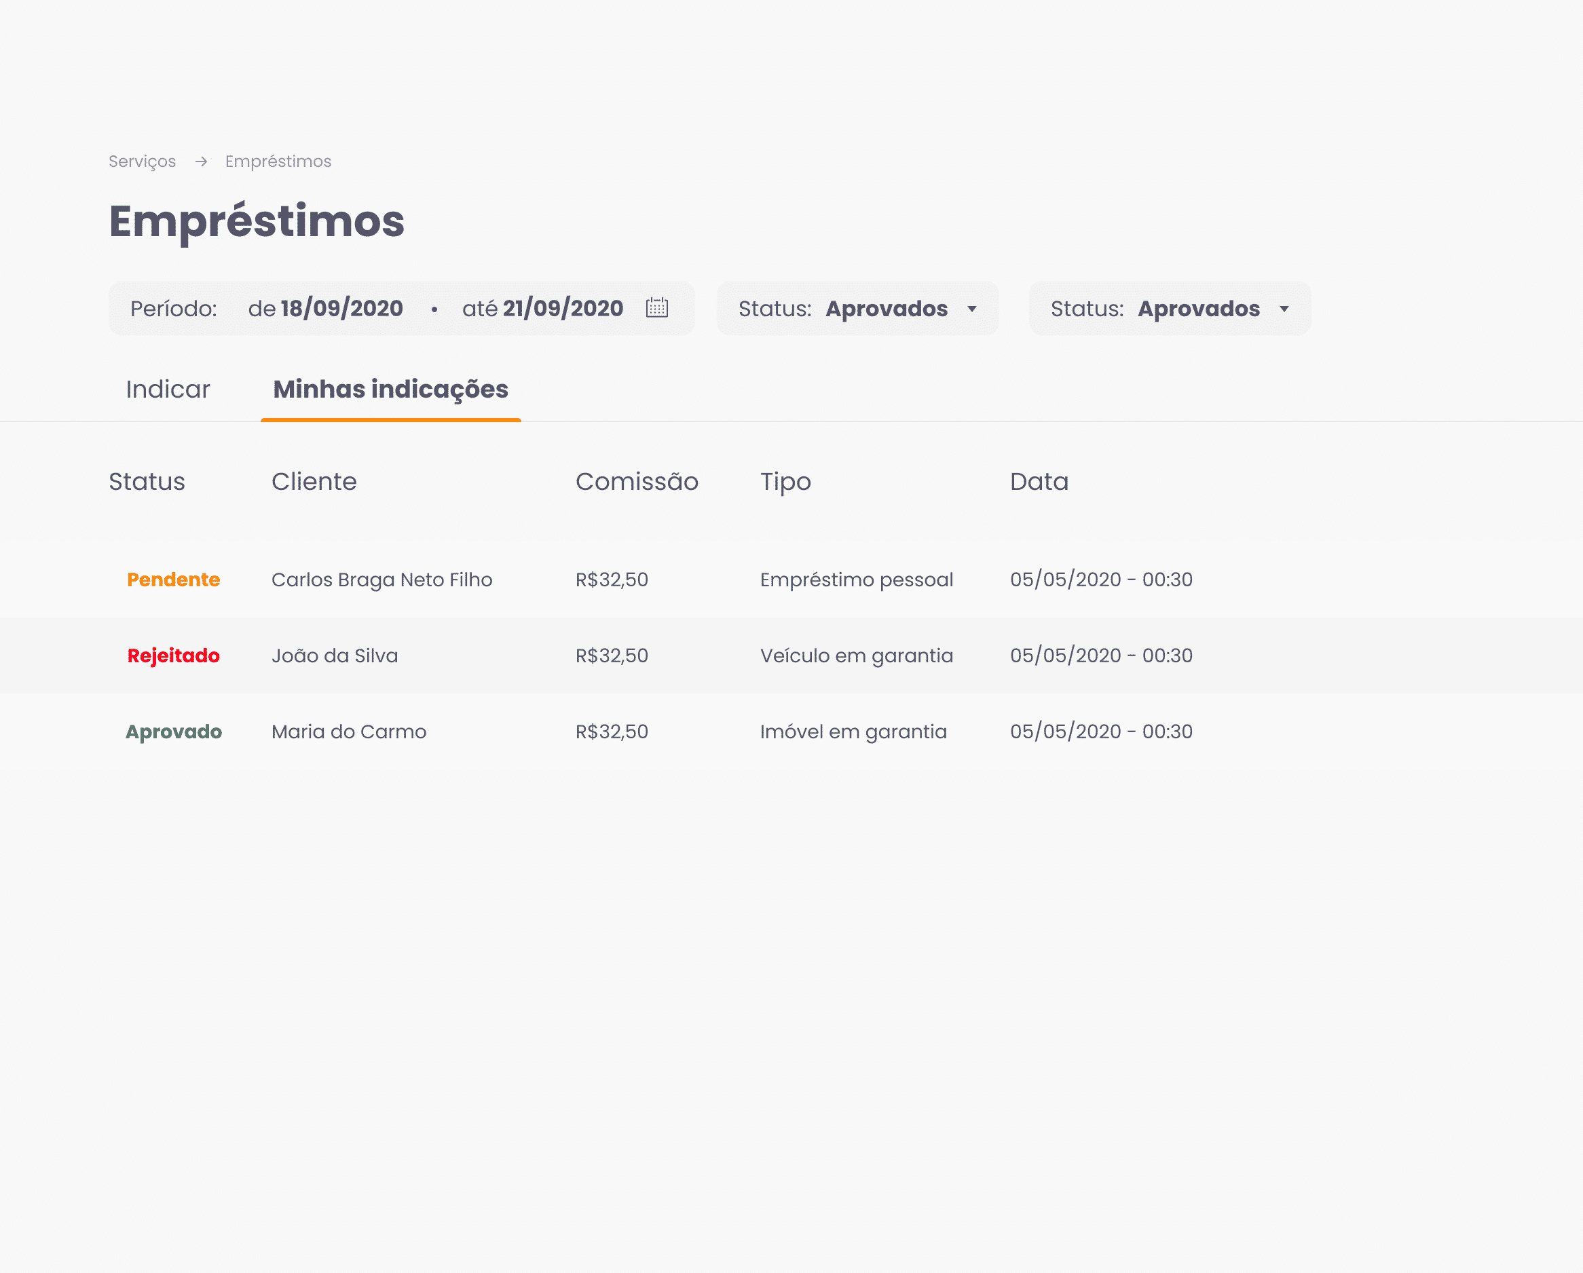Click R$32,50 commission in João's row
The height and width of the screenshot is (1273, 1583).
coord(612,655)
